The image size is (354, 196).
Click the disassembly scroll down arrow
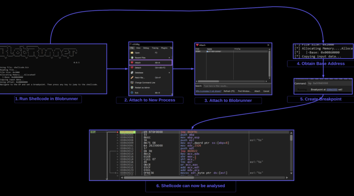tap(291, 173)
